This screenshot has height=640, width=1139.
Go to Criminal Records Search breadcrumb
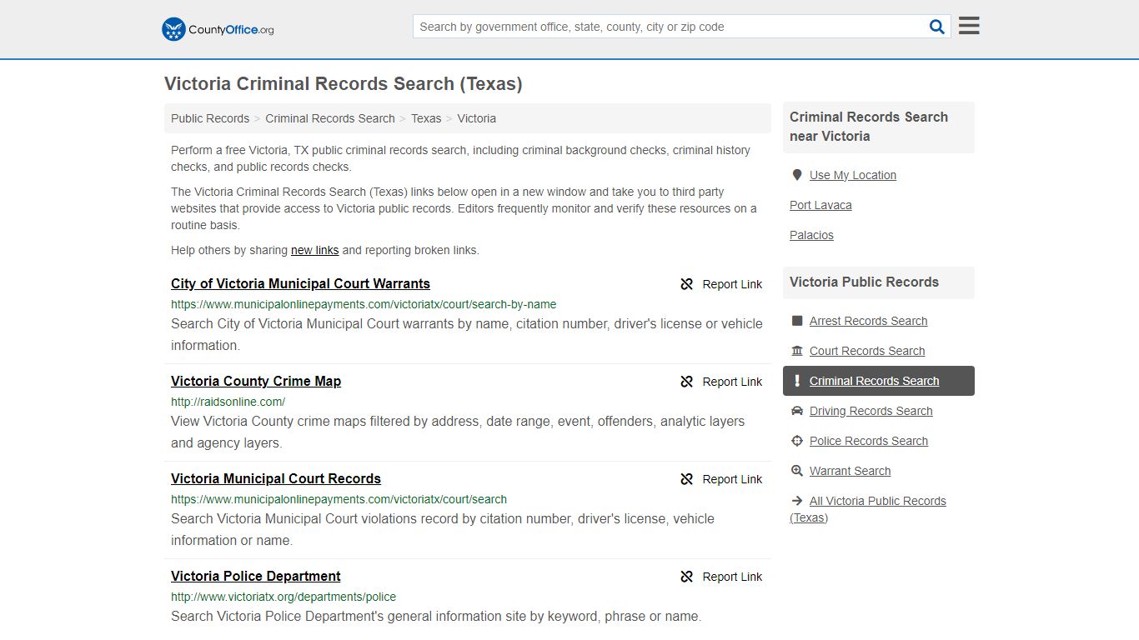coord(330,118)
